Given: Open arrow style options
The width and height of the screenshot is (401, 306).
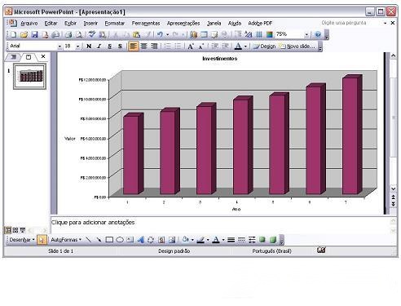Looking at the screenshot, I should click(252, 240).
